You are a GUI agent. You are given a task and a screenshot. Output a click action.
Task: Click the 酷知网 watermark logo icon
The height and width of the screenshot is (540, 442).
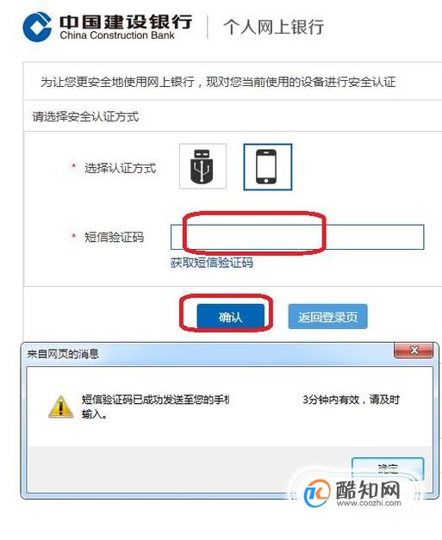pyautogui.click(x=317, y=493)
